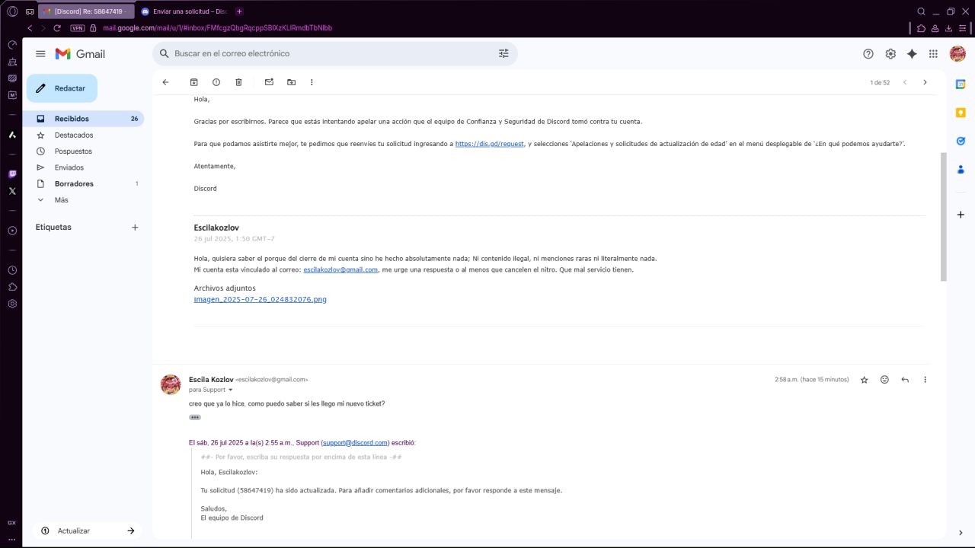Search tabs with the title bar magnifier
Viewport: 975px width, 548px height.
(921, 11)
